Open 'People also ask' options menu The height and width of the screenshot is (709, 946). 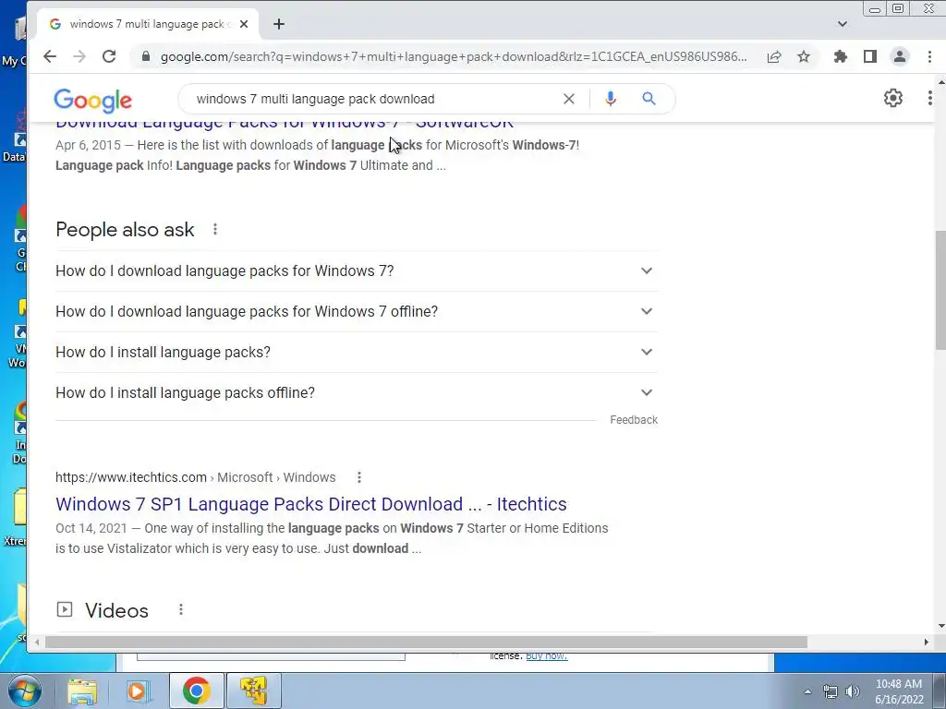pyautogui.click(x=214, y=229)
